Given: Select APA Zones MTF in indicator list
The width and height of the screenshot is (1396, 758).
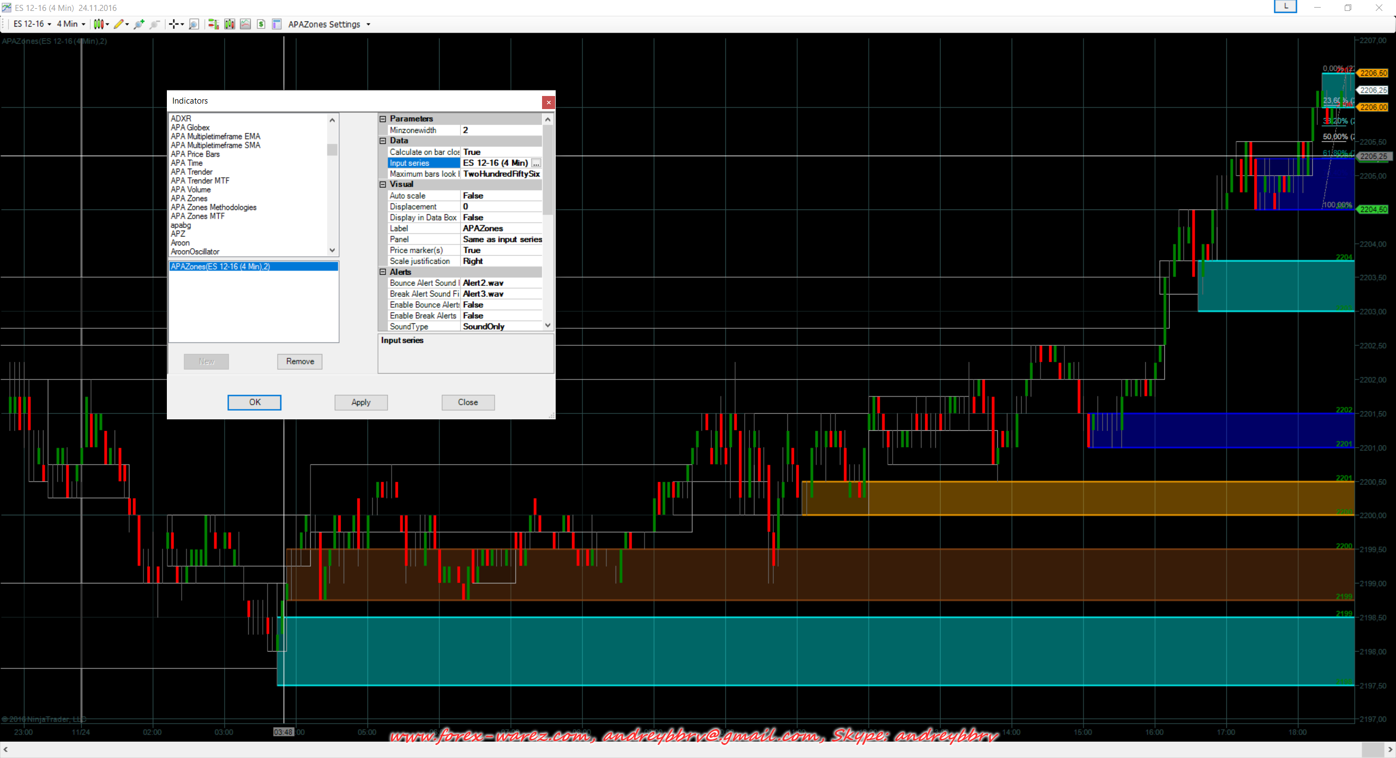Looking at the screenshot, I should (x=197, y=216).
